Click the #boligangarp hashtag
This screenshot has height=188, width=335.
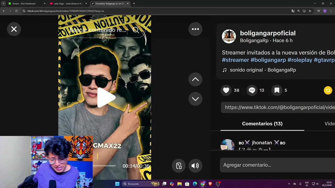[x=268, y=60]
